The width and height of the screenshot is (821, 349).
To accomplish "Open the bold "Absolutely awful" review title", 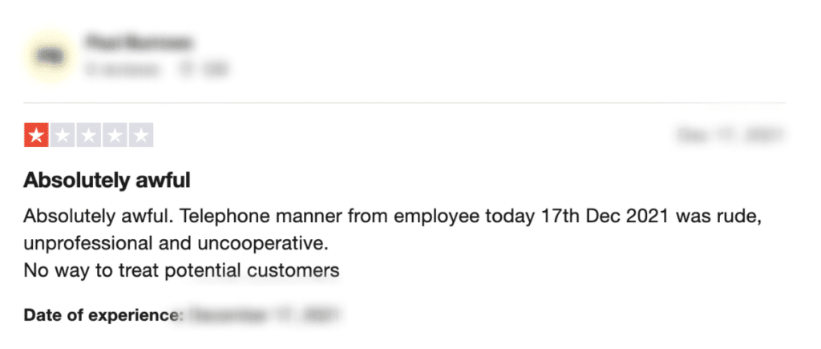I will click(107, 181).
